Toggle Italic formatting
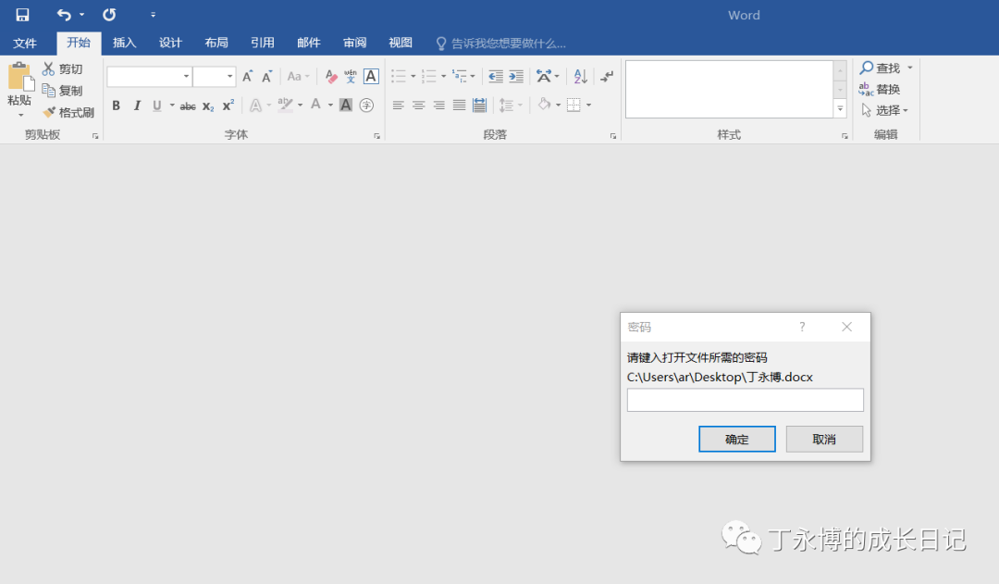999x584 pixels. point(136,106)
